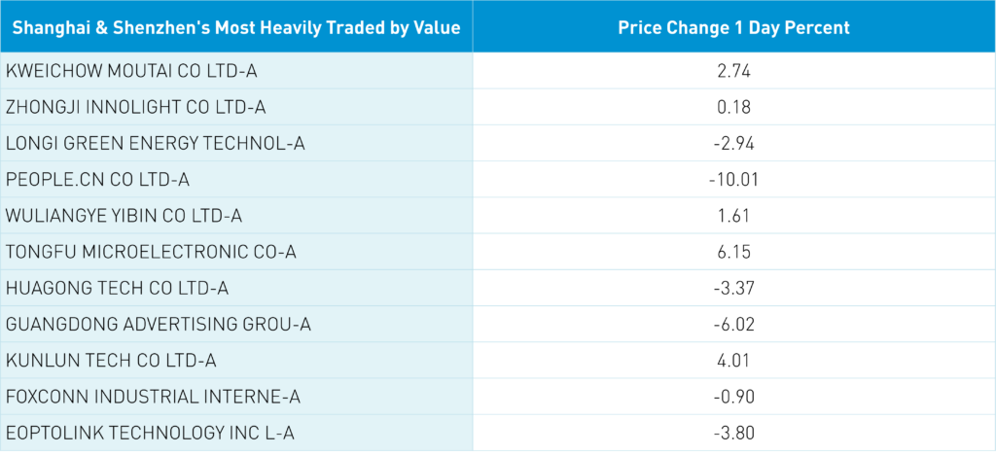Screen dimensions: 996x455
Task: Click the -3.80 price change cell
Action: 733,433
